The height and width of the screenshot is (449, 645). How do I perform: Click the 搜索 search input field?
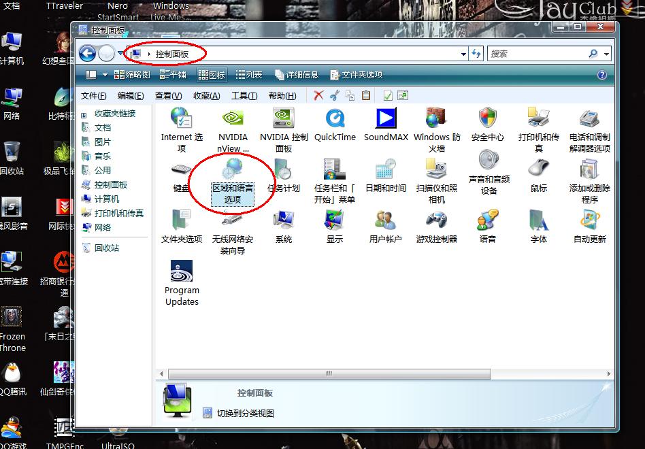click(x=537, y=54)
